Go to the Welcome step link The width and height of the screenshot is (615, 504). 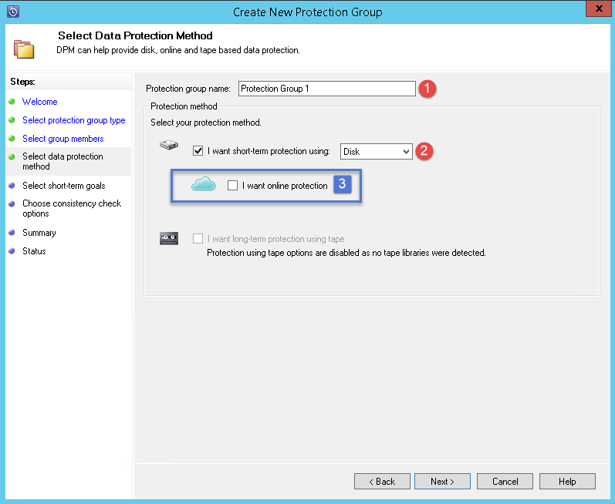pos(39,102)
